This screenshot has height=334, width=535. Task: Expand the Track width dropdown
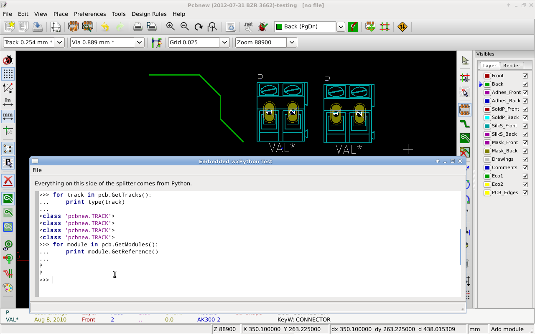pos(59,42)
